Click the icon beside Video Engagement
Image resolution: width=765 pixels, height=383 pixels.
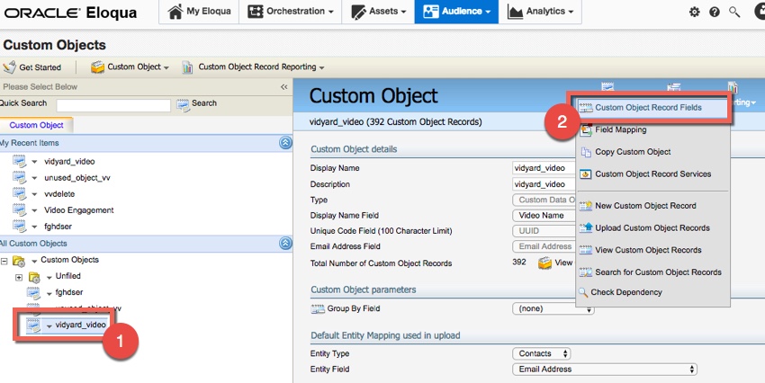(x=20, y=210)
